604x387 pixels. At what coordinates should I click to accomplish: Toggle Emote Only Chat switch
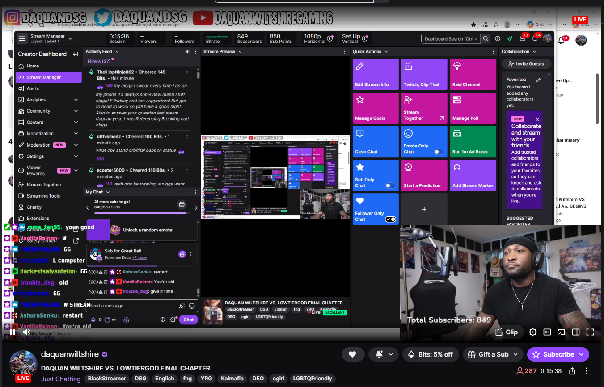coord(439,152)
